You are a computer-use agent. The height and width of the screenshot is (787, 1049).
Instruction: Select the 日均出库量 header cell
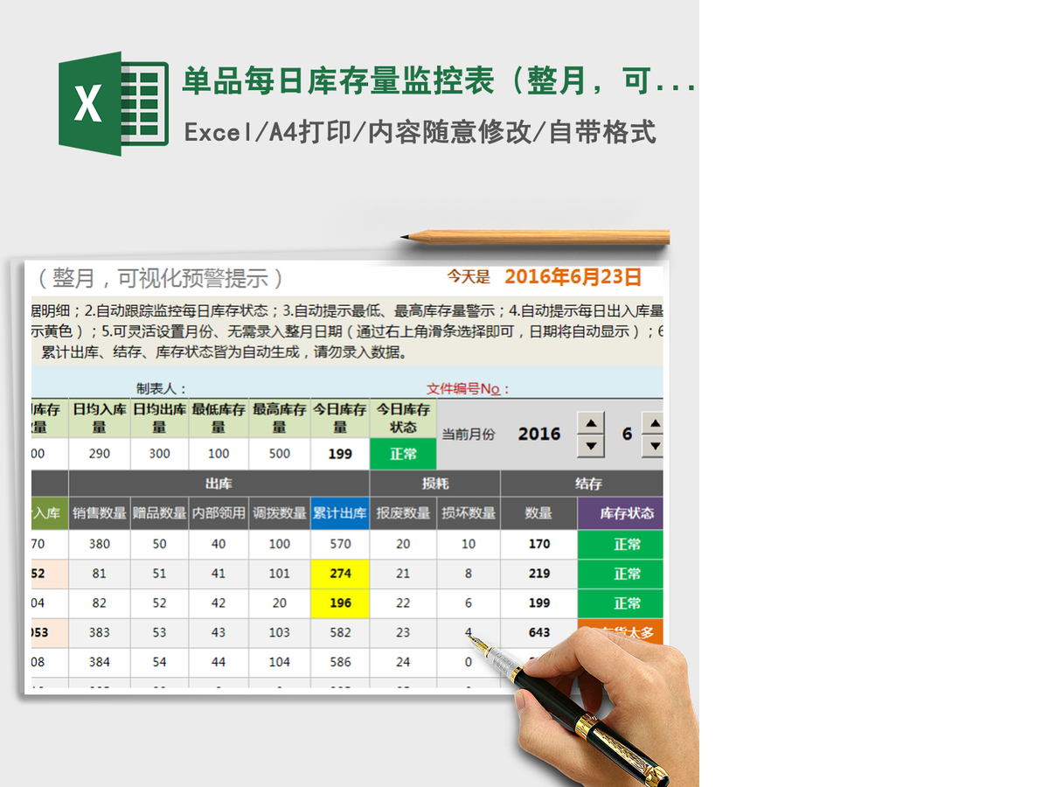pos(159,418)
